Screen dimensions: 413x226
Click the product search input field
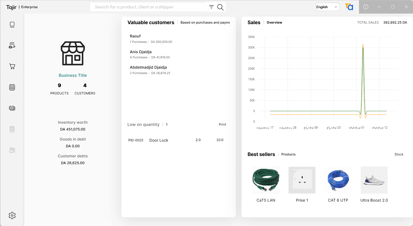[x=148, y=7]
